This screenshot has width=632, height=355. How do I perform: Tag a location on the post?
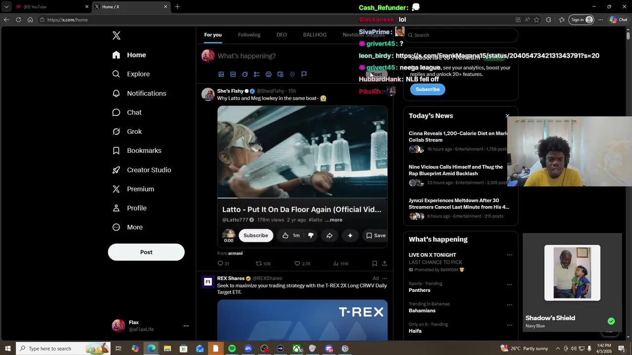click(292, 74)
